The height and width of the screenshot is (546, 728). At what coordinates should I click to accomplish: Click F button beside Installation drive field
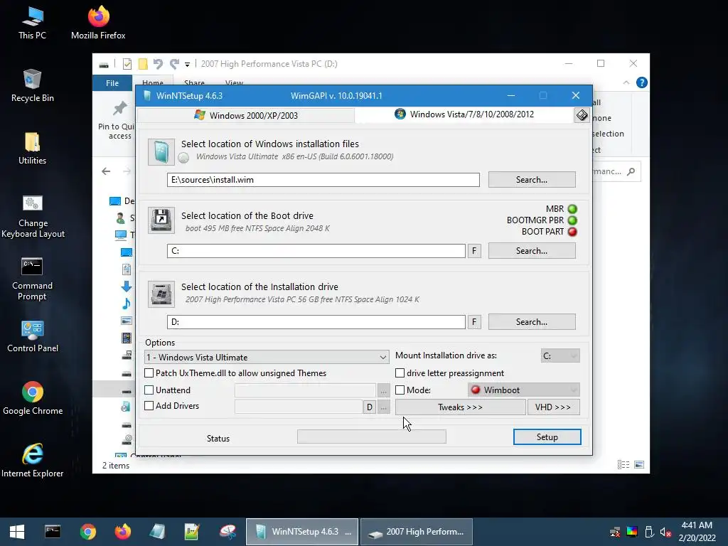click(x=474, y=322)
